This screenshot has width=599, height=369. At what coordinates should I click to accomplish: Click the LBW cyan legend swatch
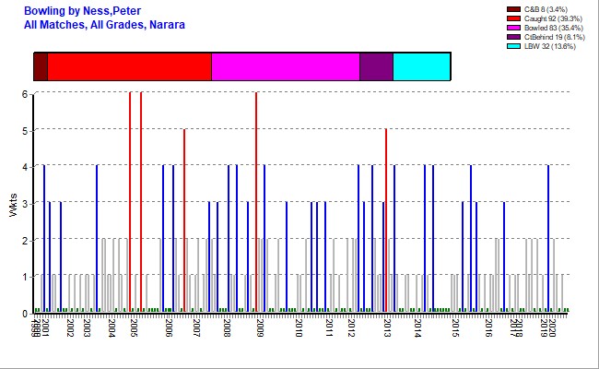point(514,45)
